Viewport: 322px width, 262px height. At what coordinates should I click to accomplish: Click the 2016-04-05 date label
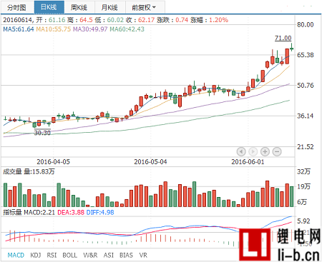[x=53, y=162]
